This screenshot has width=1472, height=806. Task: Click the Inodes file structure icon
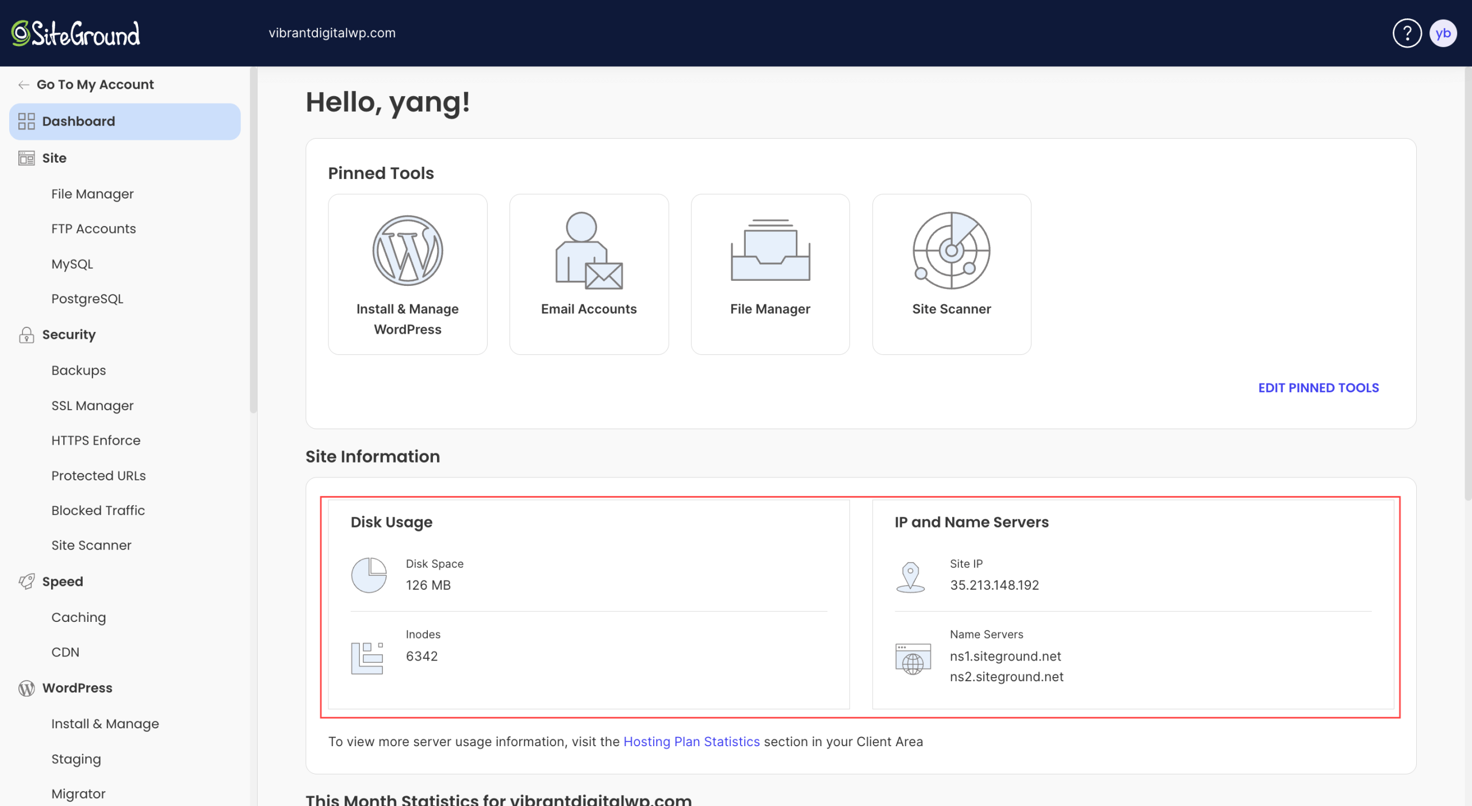[x=367, y=658]
